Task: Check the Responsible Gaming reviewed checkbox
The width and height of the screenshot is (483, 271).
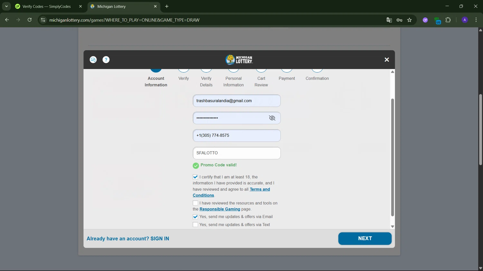Action: (x=195, y=203)
